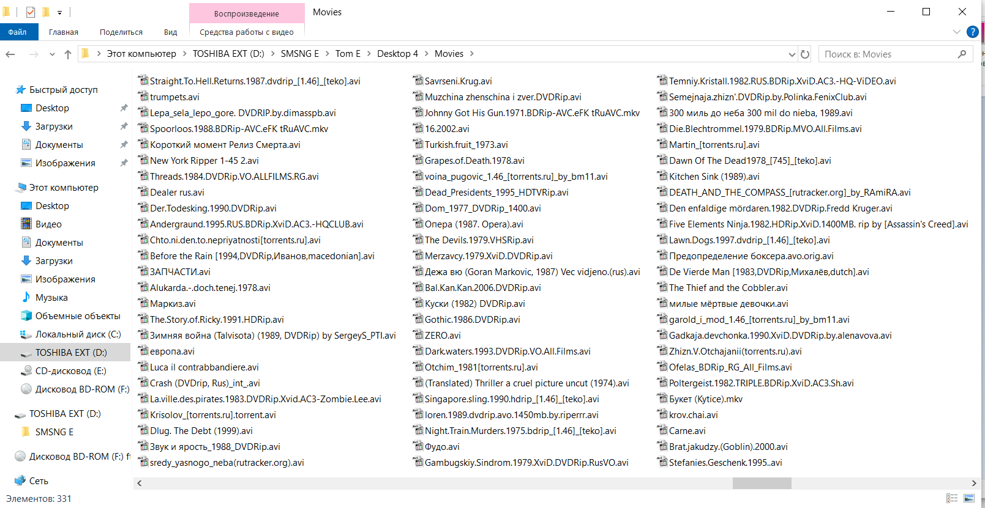Expand the chevron after Tom E in address bar
This screenshot has height=508, width=985.
pyautogui.click(x=369, y=54)
